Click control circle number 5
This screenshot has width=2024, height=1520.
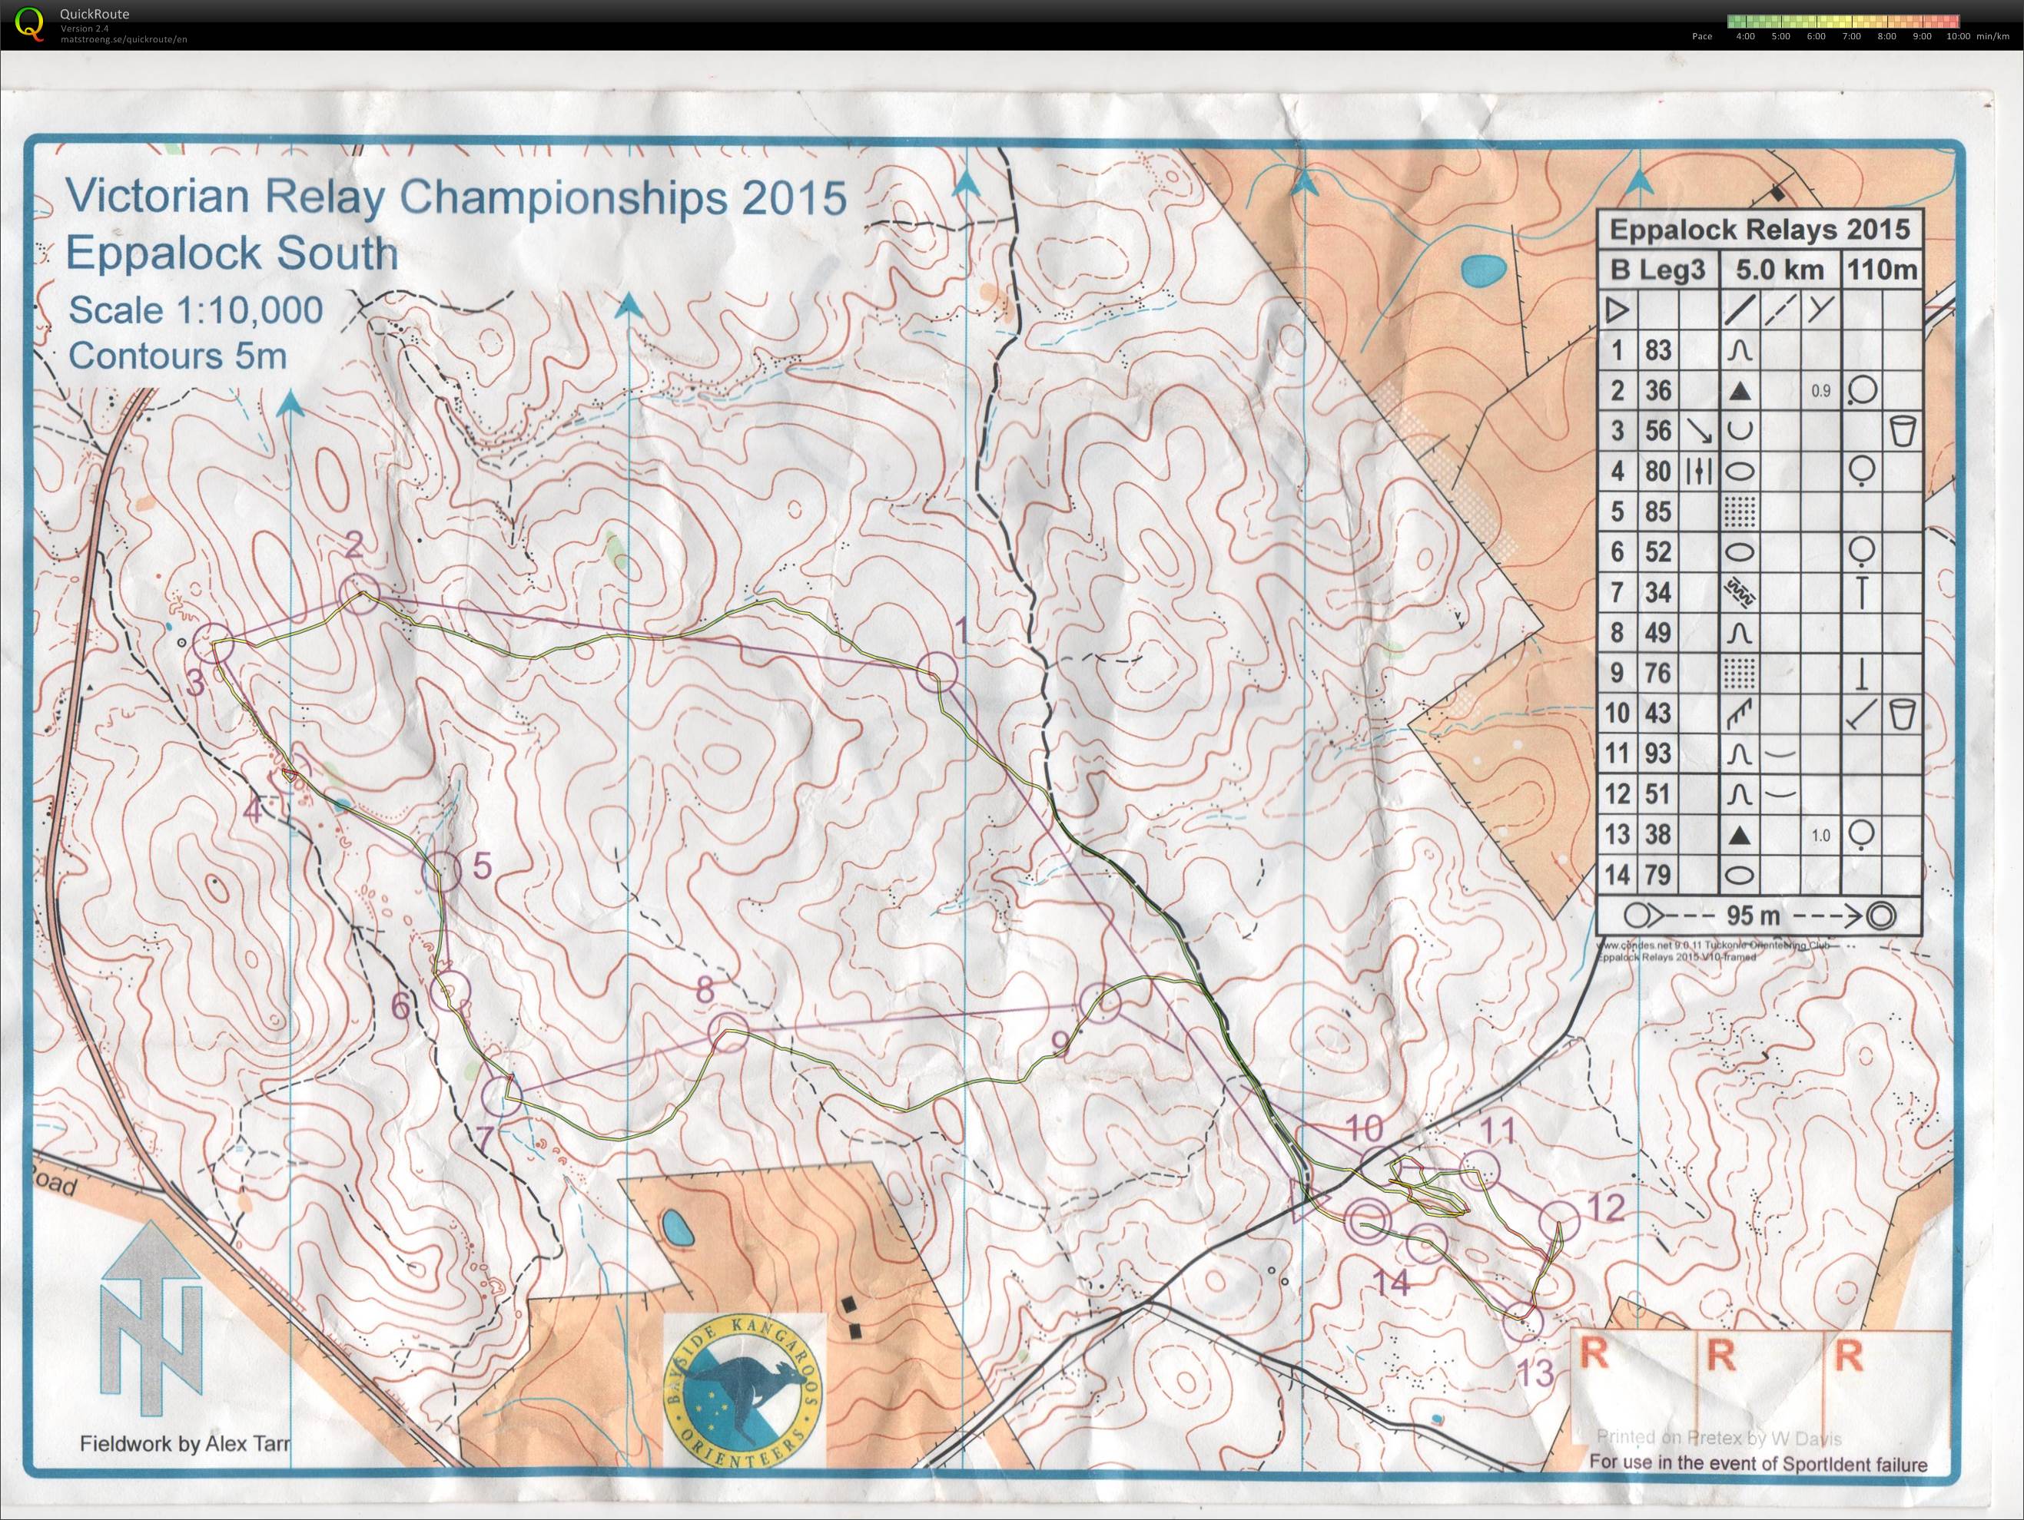click(441, 871)
